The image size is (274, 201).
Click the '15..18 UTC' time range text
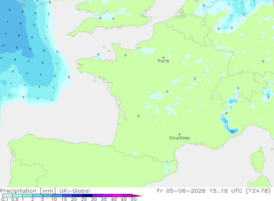click(x=226, y=191)
